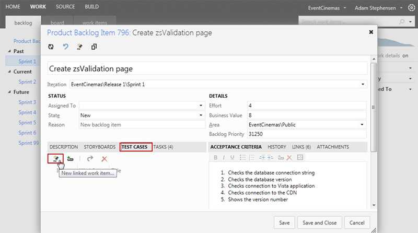Open the History tab
Image resolution: width=418 pixels, height=233 pixels.
point(277,147)
